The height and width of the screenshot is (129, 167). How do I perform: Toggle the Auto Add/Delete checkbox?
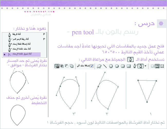(x=92, y=66)
